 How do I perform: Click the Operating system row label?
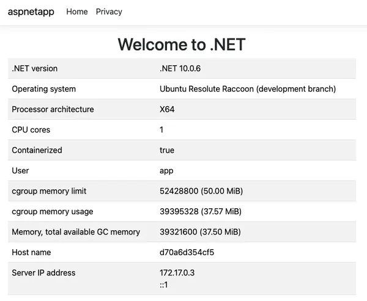(x=44, y=89)
